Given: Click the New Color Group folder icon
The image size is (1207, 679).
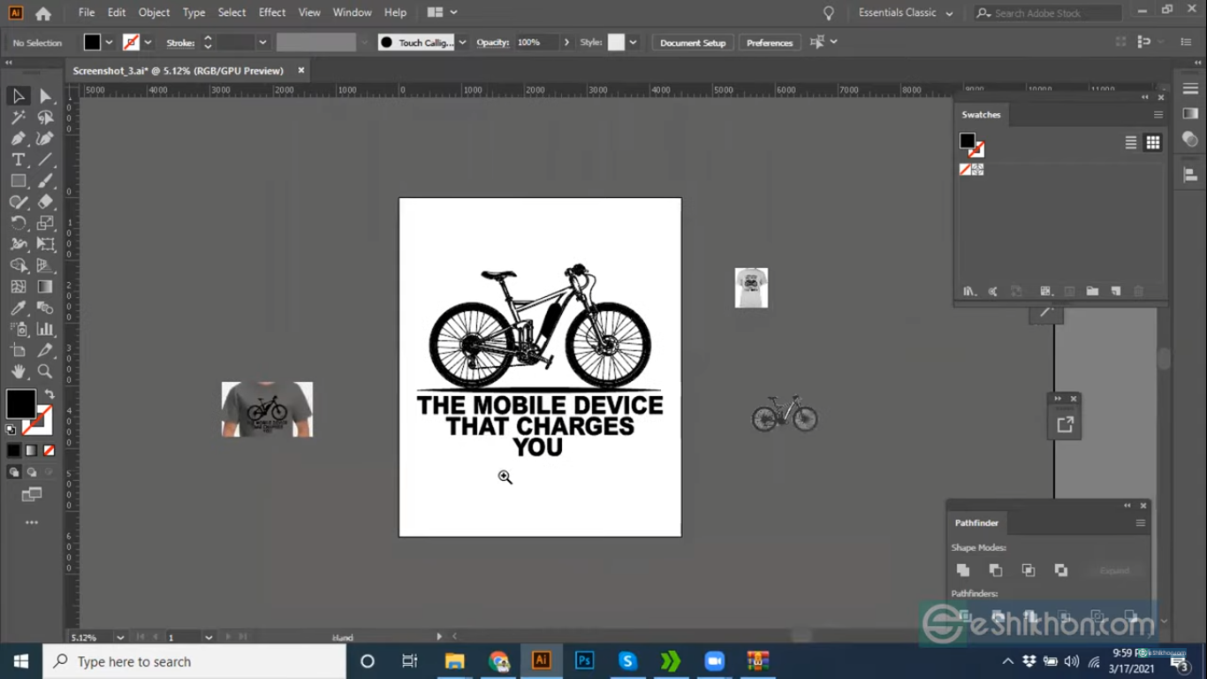Looking at the screenshot, I should tap(1092, 291).
